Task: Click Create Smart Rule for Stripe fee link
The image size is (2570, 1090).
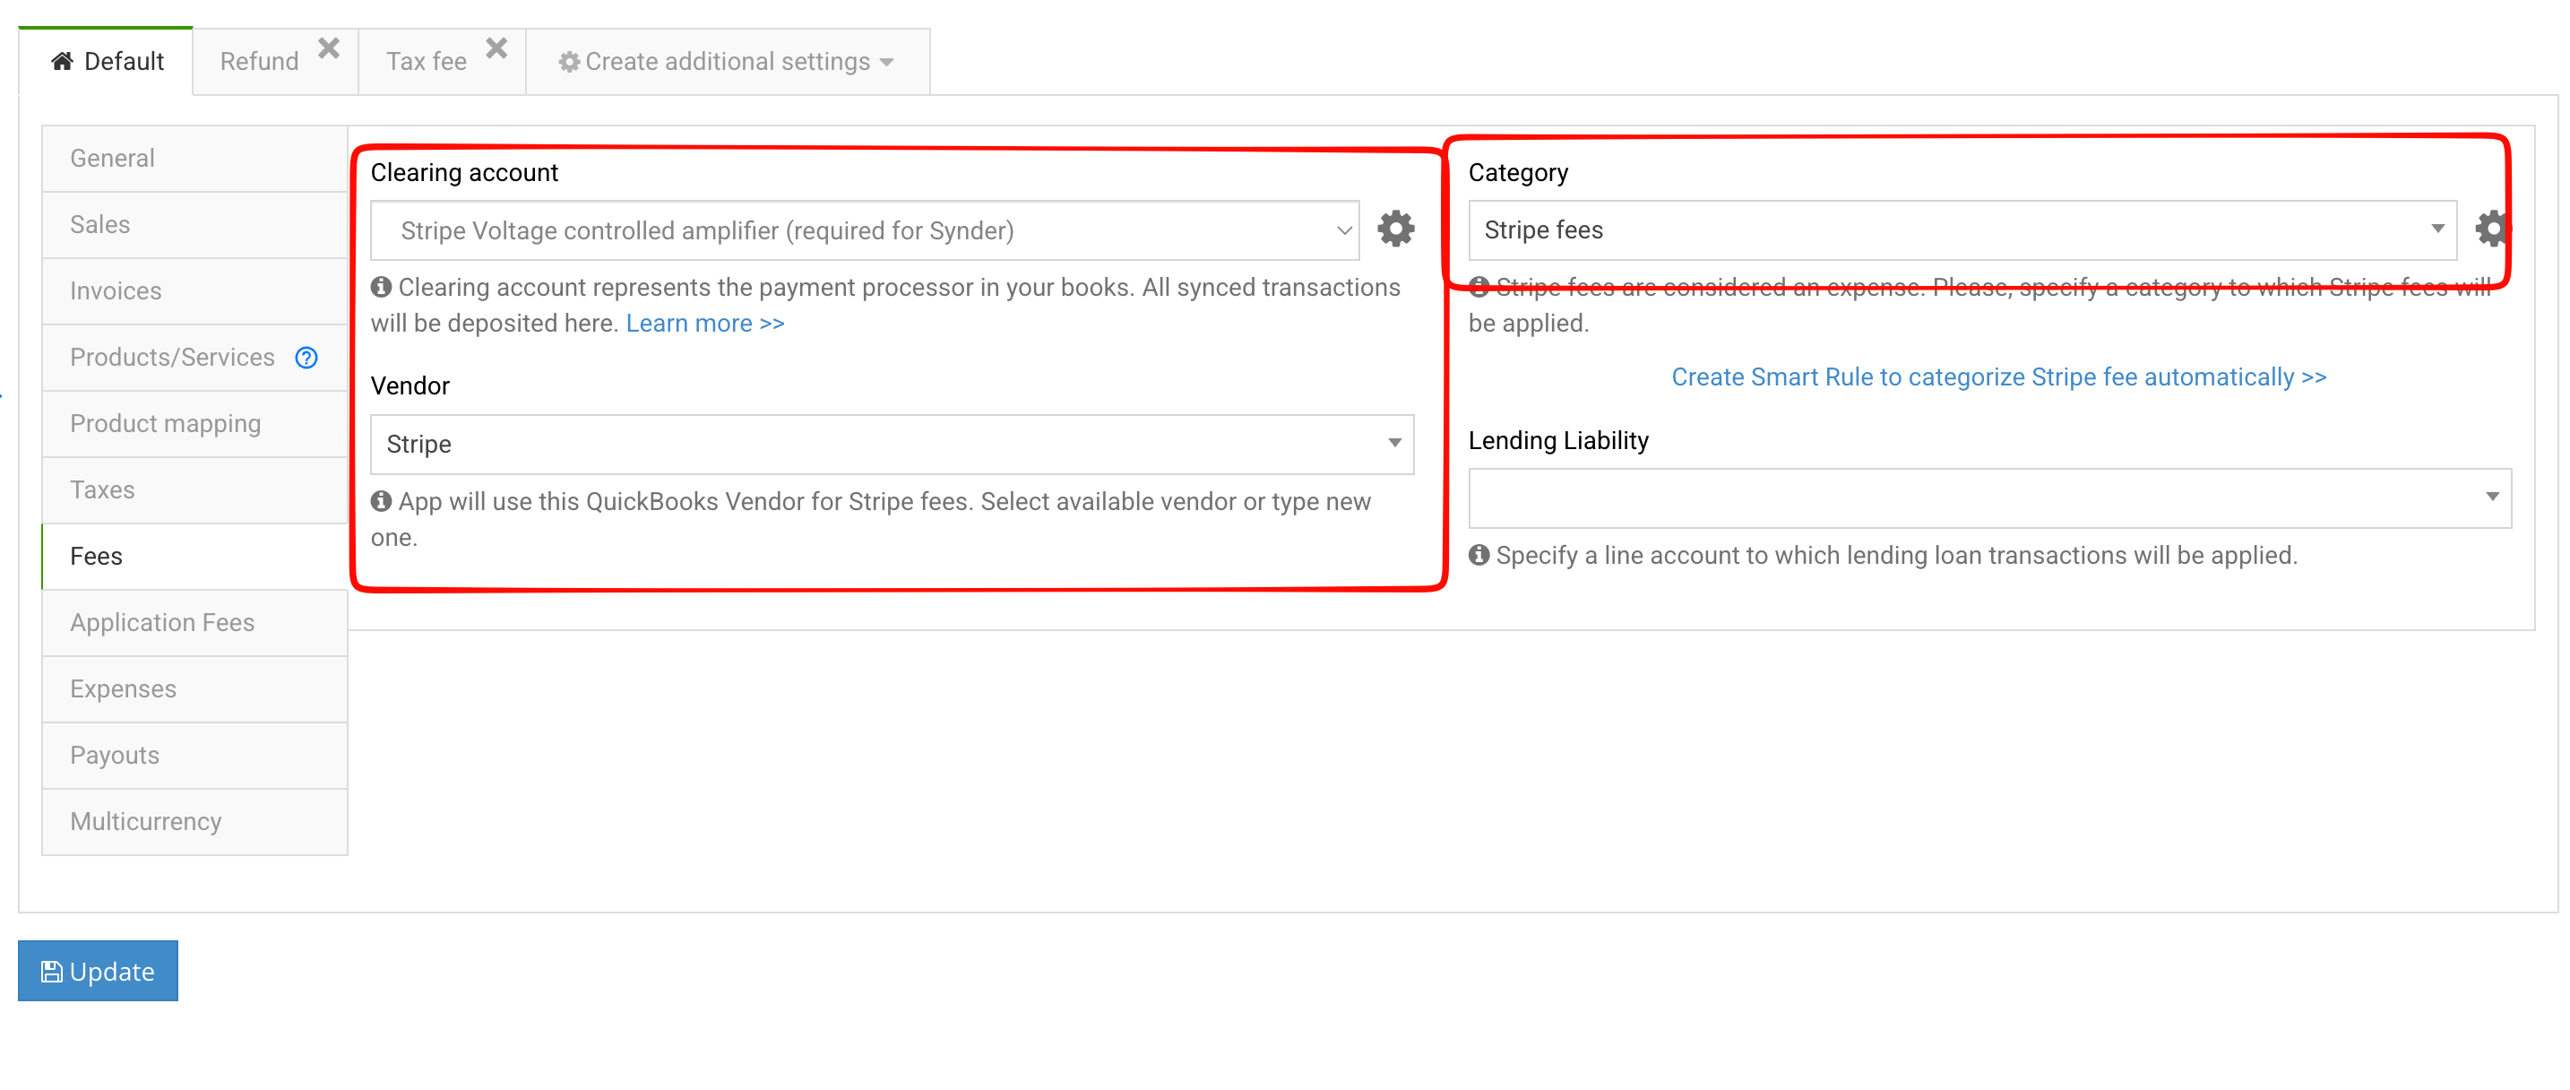Action: point(1998,377)
